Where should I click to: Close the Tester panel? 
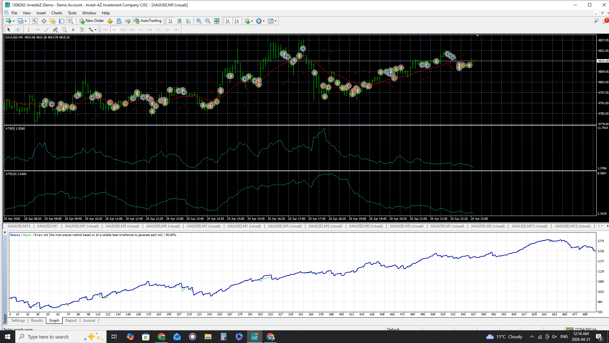tap(5, 232)
